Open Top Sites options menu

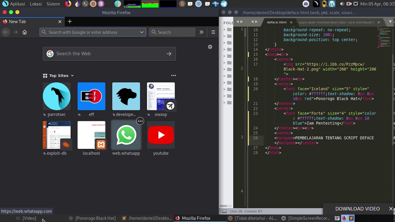point(174,76)
